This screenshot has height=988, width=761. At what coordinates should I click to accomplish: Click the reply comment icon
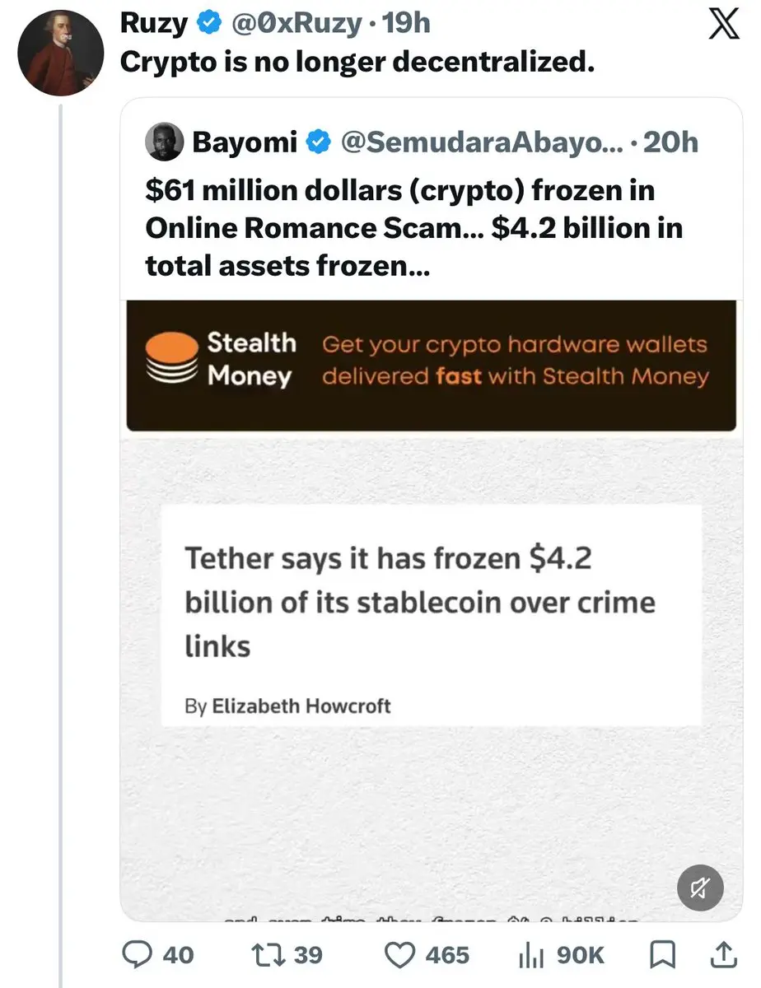134,954
